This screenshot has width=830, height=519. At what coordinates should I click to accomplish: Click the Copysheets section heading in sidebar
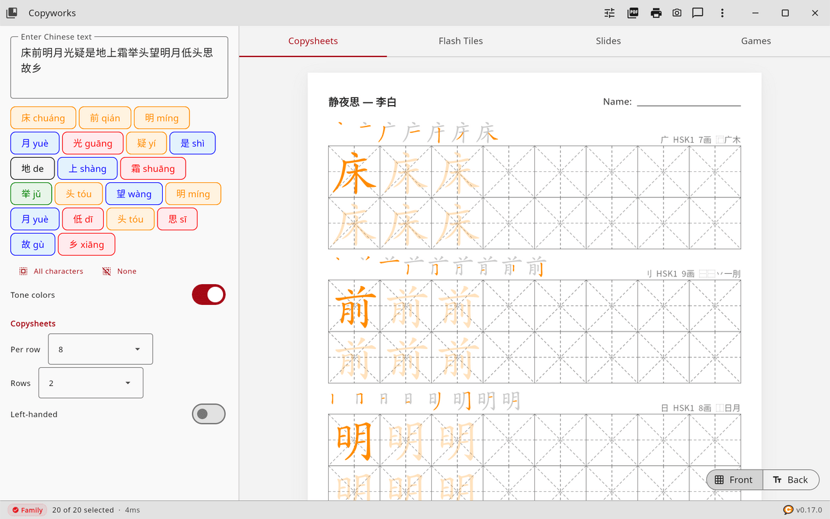(x=33, y=324)
